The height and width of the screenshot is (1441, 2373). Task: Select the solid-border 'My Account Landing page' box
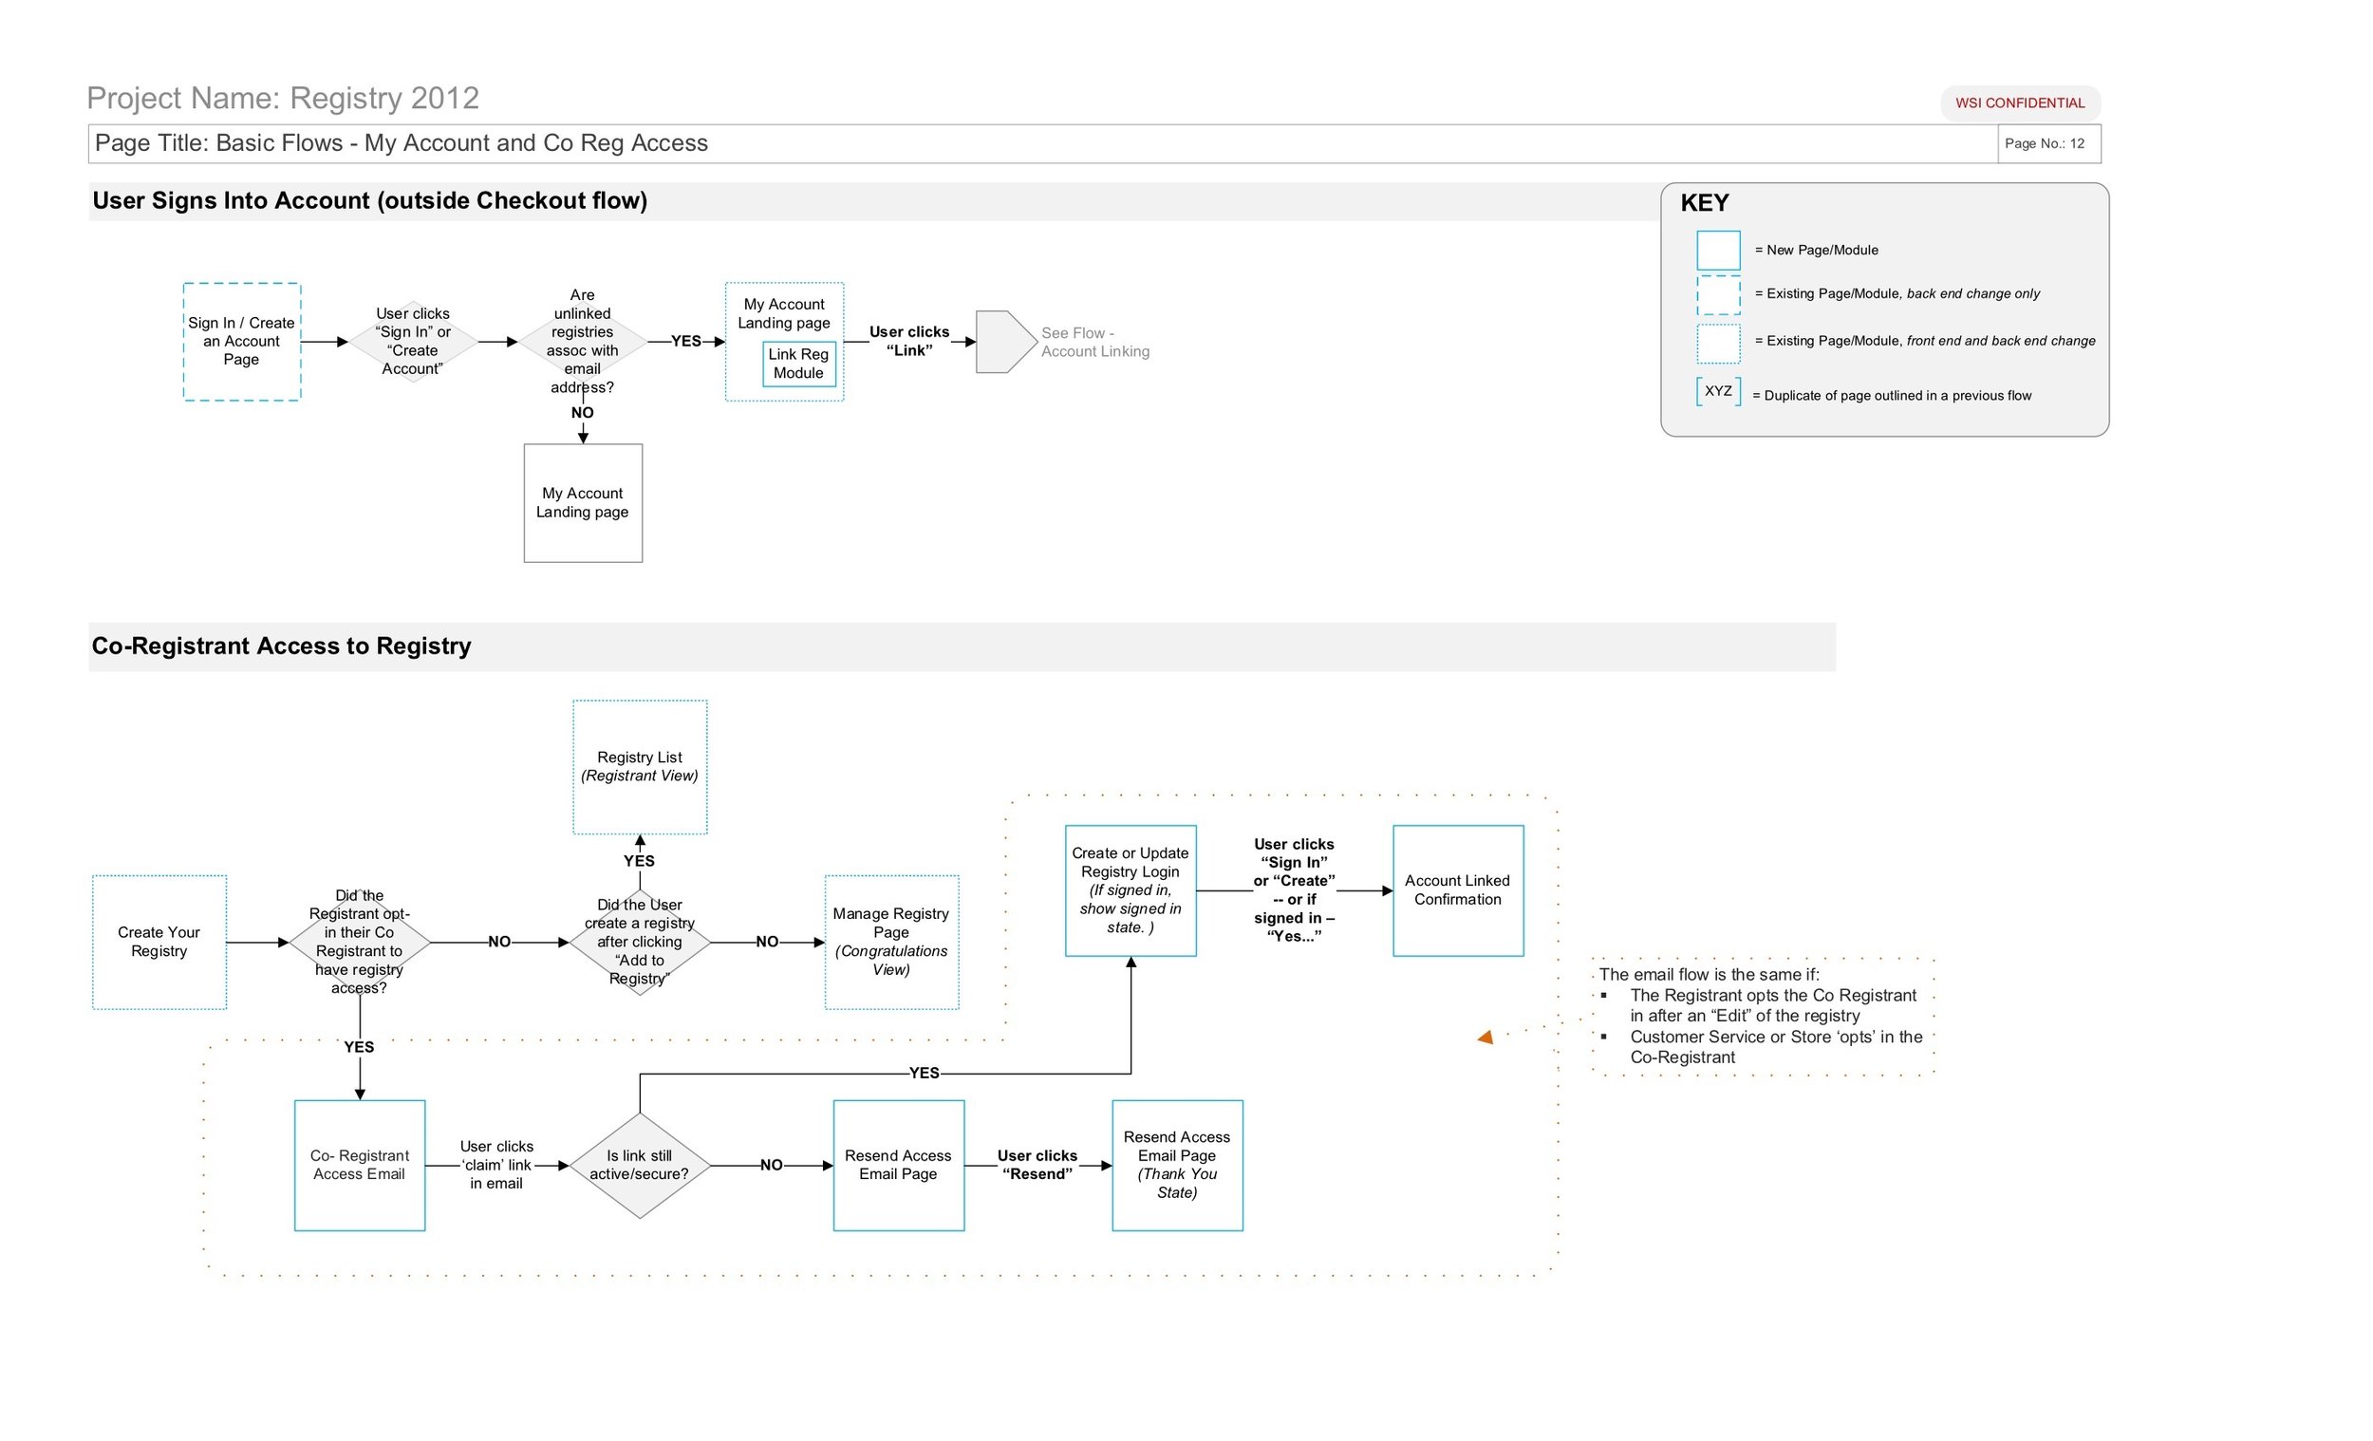[583, 503]
